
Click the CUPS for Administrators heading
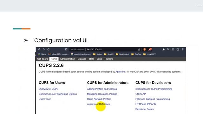[x=108, y=83]
